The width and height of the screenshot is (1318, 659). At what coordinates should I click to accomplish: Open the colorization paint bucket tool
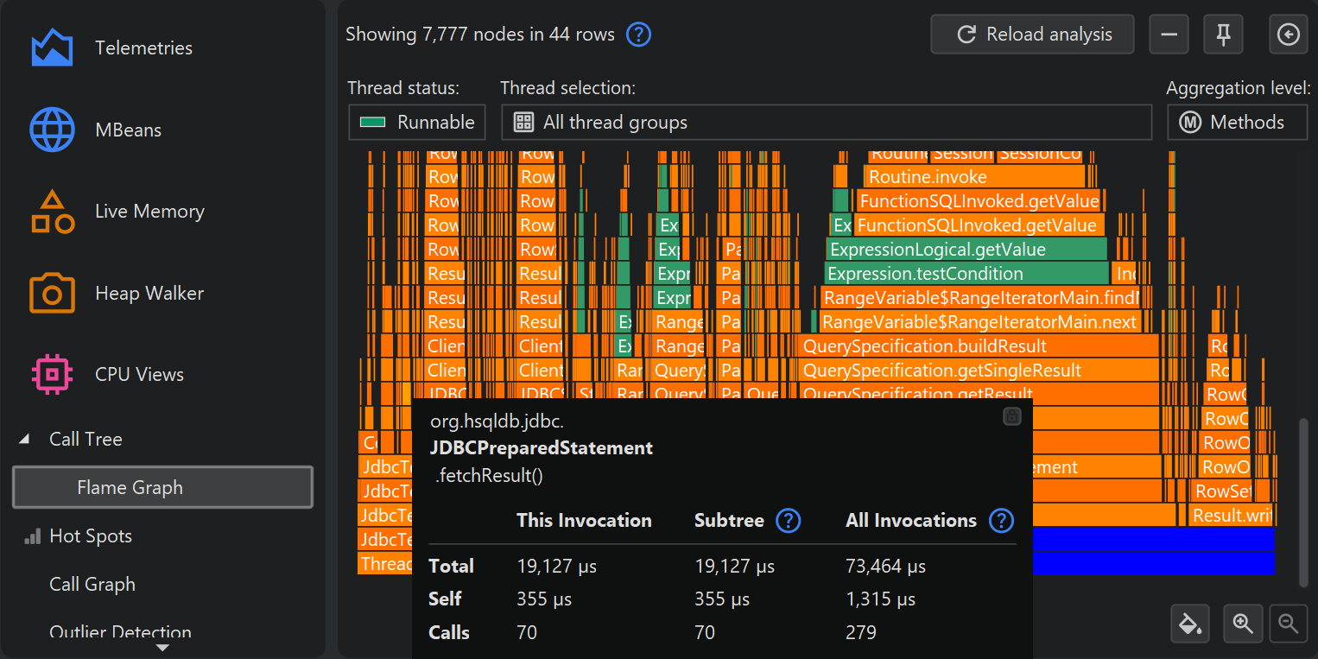coord(1190,624)
